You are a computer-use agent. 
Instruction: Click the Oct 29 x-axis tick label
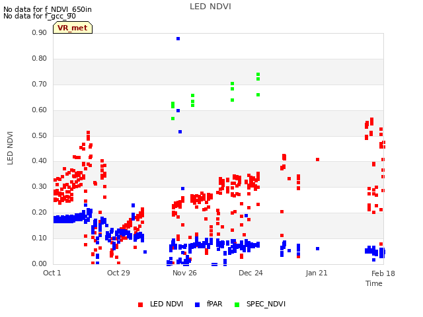coord(118,273)
